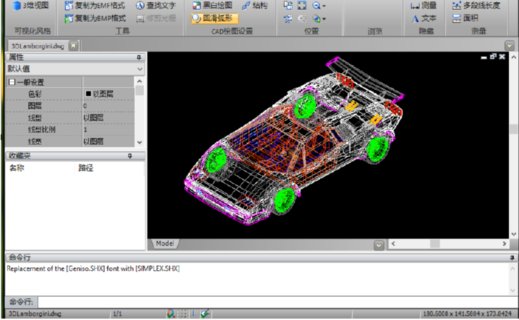Toggle the 圆滑弧形 smooth arc option
The height and width of the screenshot is (320, 519).
215,18
